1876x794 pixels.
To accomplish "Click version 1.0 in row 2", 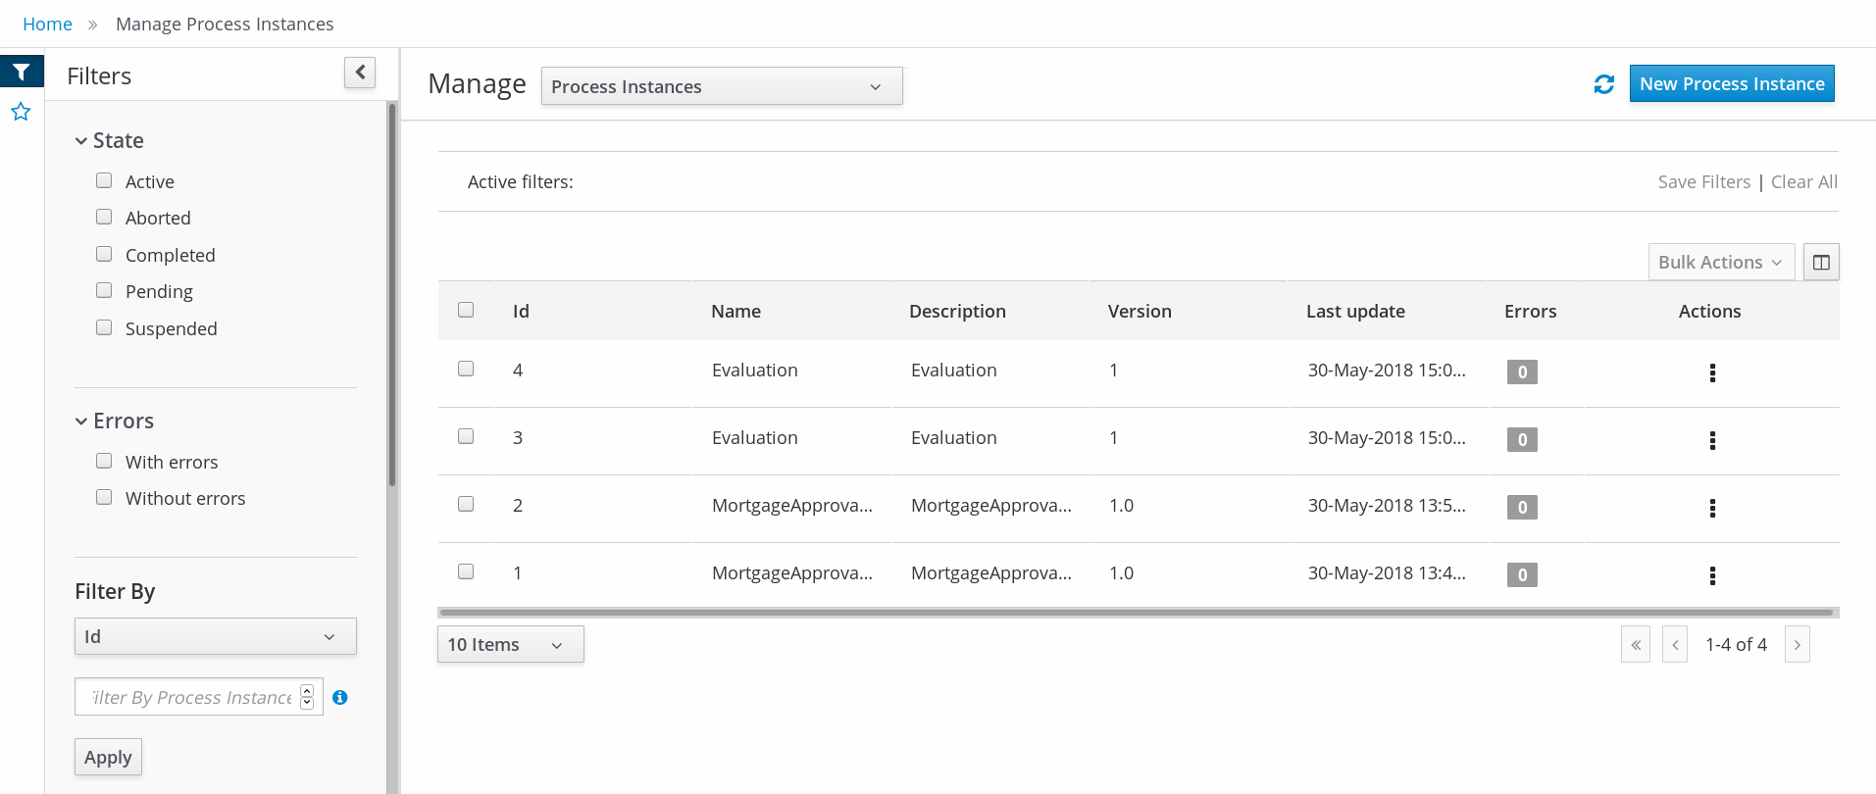I will coord(1121,506).
